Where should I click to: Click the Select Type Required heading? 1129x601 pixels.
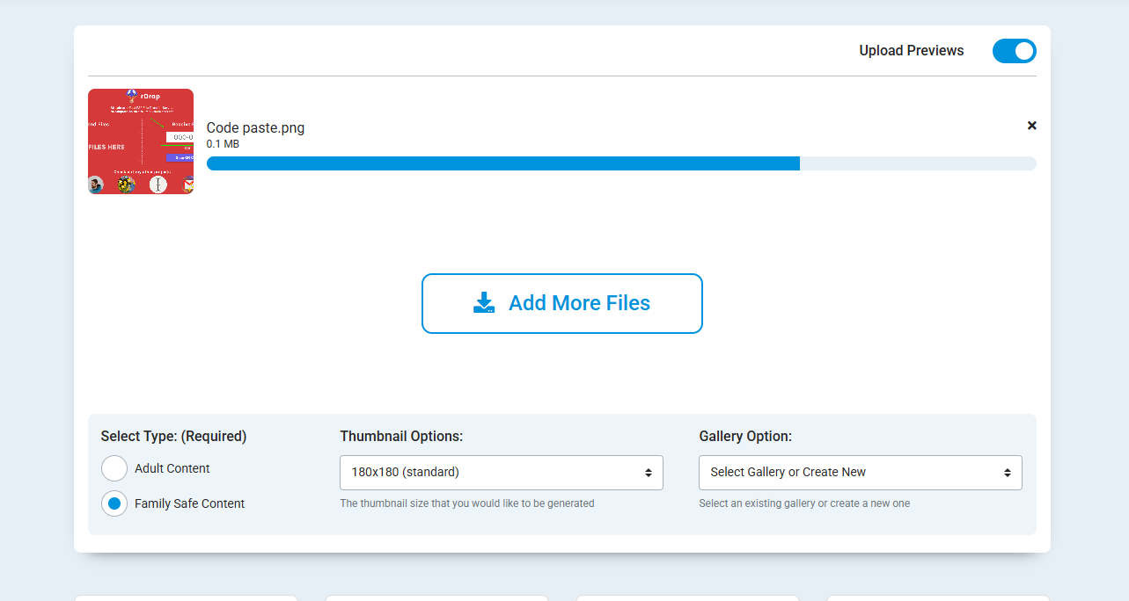(x=173, y=436)
